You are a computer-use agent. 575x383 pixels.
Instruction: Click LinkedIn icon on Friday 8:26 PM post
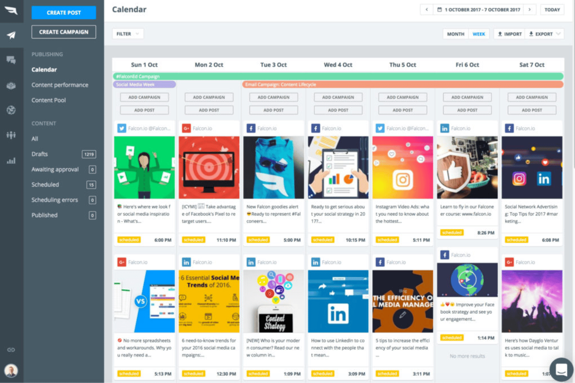coord(445,128)
